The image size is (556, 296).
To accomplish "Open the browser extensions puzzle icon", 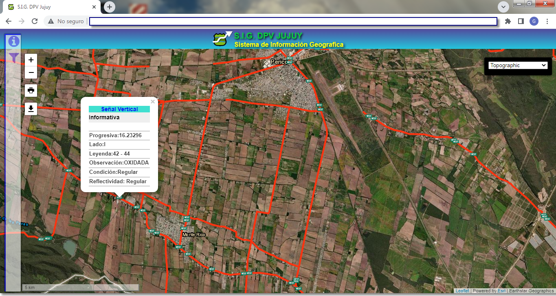I will [x=508, y=21].
